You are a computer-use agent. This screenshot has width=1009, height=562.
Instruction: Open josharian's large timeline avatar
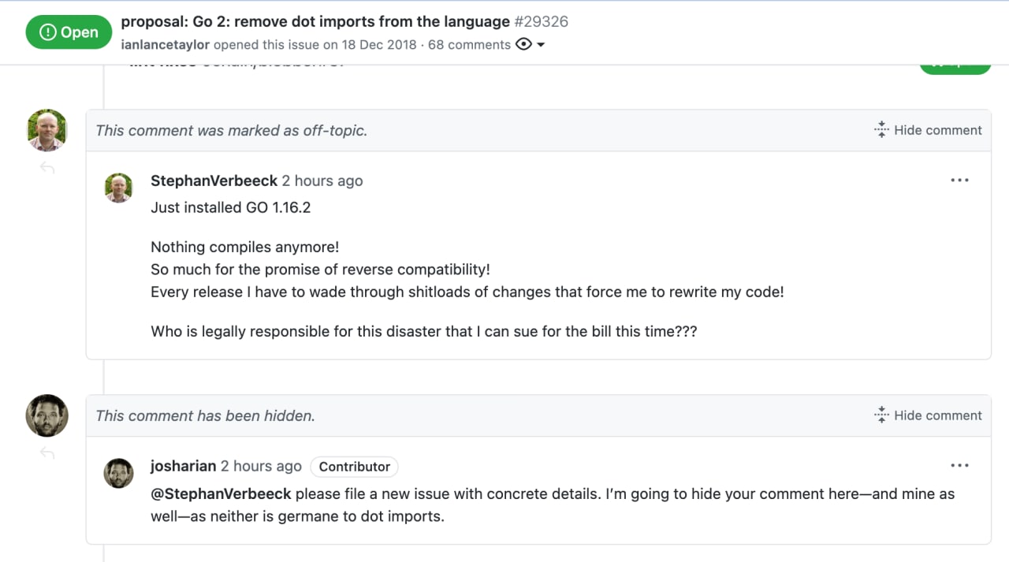click(47, 415)
